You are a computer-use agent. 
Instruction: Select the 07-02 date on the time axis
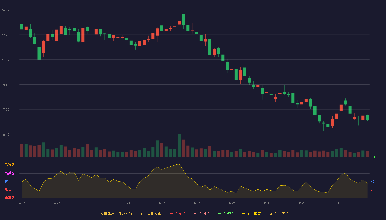[x=336, y=203]
